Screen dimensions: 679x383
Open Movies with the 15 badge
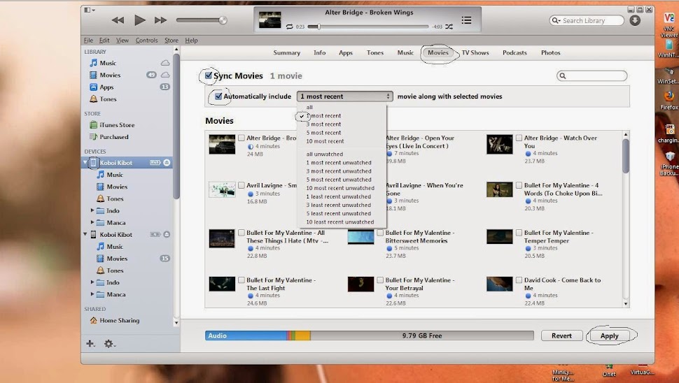(117, 259)
